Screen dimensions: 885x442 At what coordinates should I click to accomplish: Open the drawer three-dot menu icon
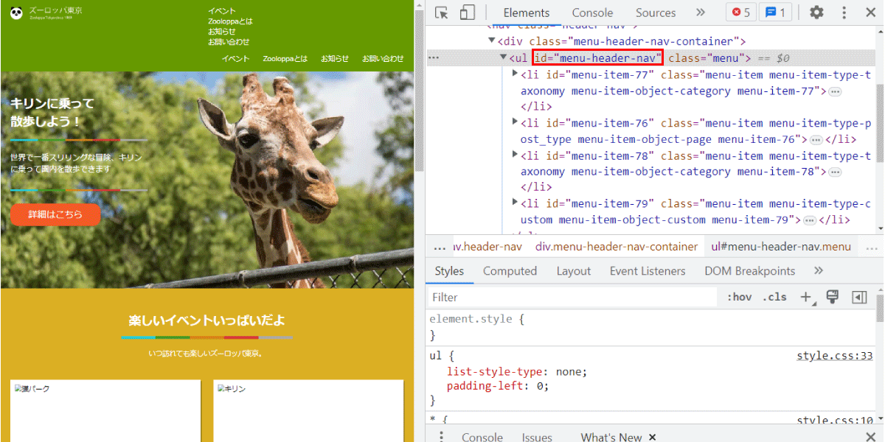pyautogui.click(x=441, y=437)
